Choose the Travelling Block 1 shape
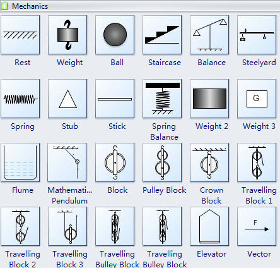The width and height of the screenshot is (280, 268). coord(257,162)
